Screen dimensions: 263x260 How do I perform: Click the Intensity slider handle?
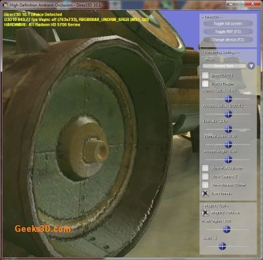point(228,129)
